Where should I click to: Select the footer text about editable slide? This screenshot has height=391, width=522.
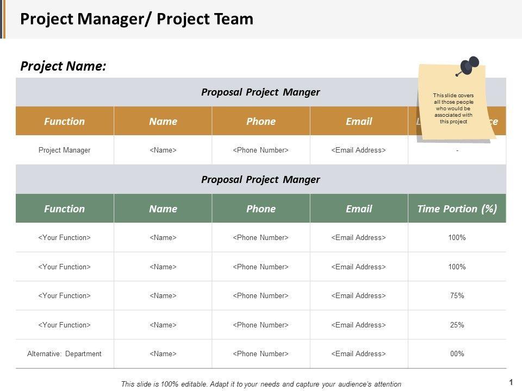[261, 384]
